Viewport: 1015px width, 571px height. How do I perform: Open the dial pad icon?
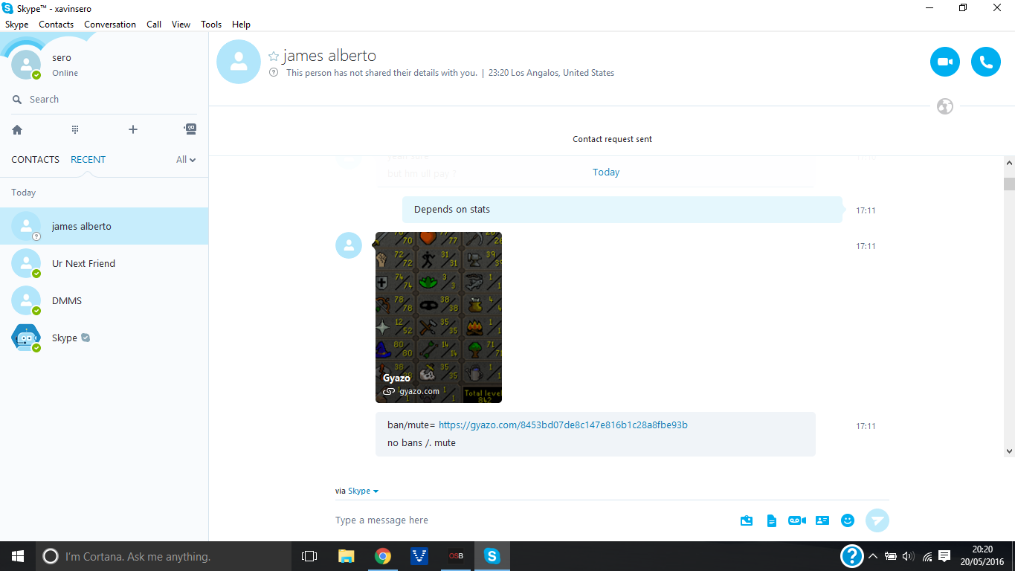click(x=75, y=129)
